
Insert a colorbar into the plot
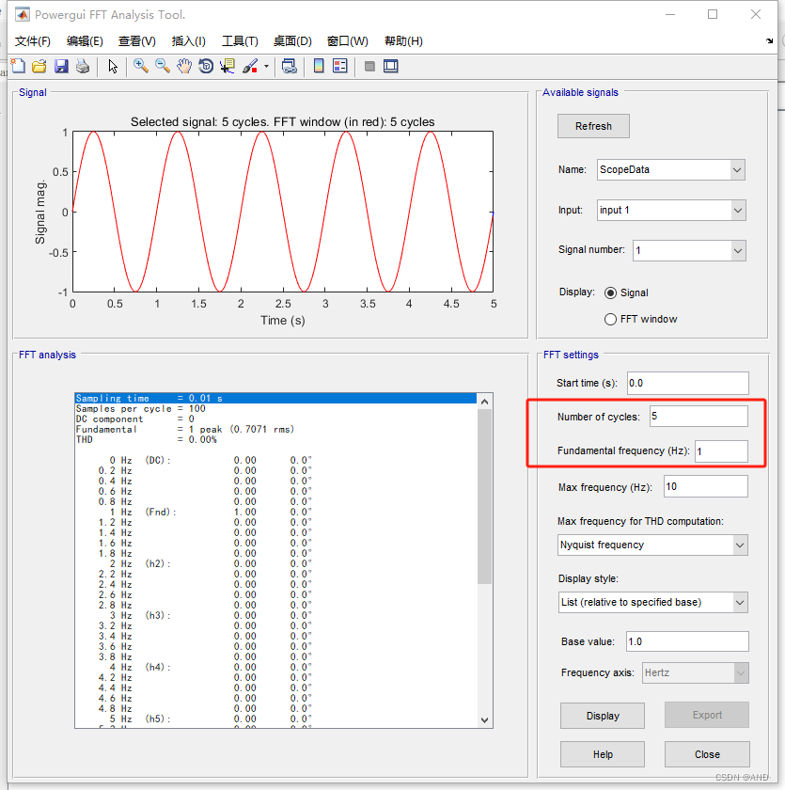[x=317, y=66]
